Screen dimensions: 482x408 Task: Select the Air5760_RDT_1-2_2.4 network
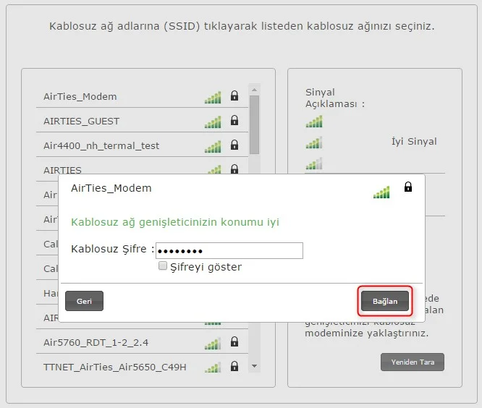point(142,342)
